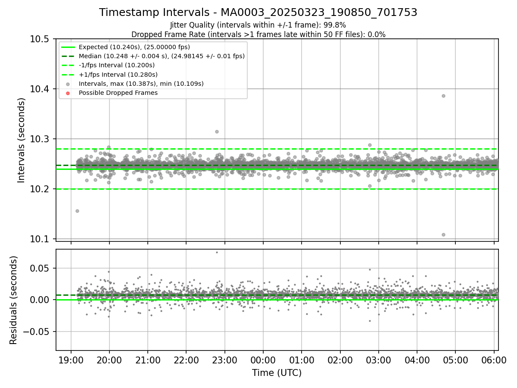This screenshot has height=388, width=517.
Task: Click the 02:00 time tick label
Action: tap(340, 360)
